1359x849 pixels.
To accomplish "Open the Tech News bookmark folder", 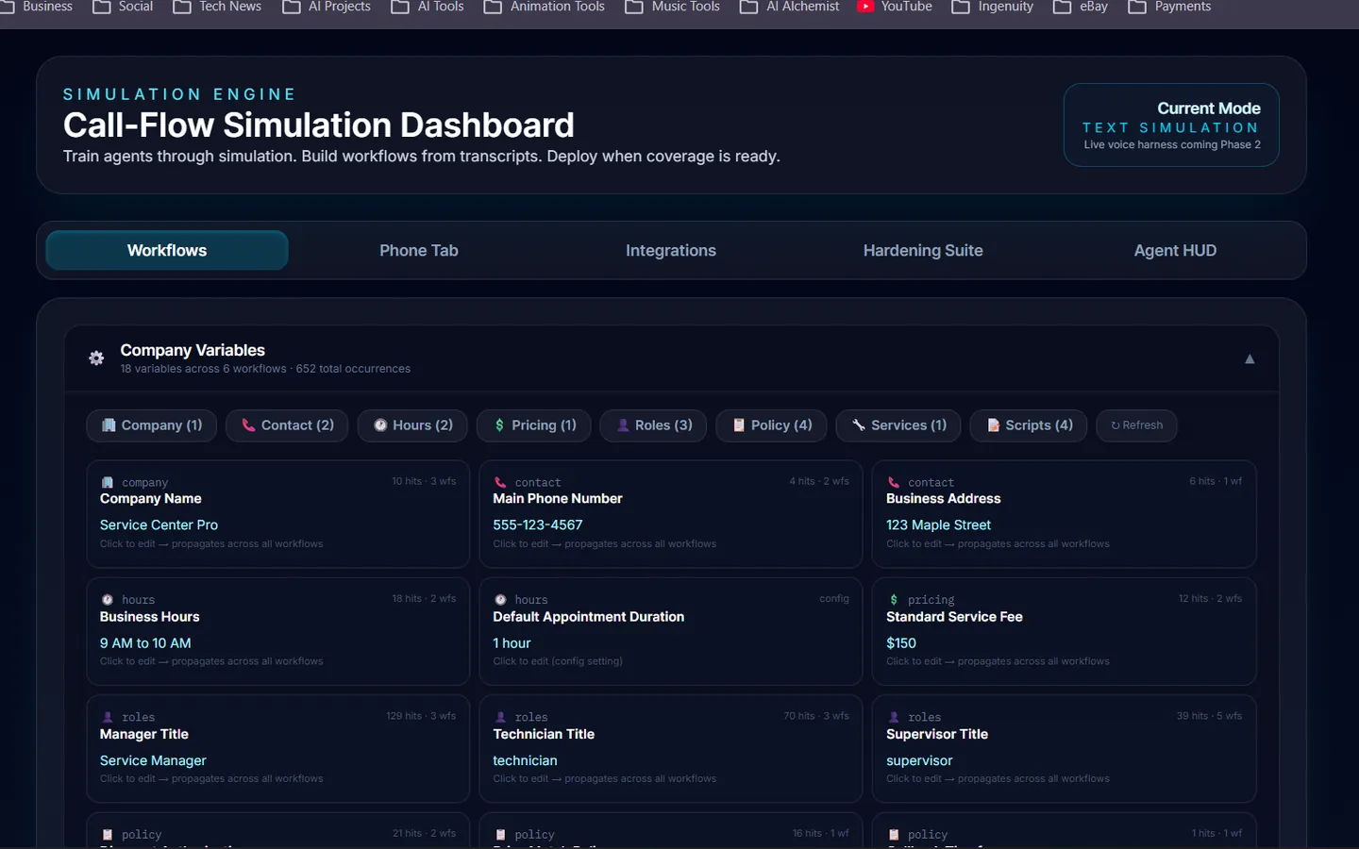I will (x=217, y=7).
